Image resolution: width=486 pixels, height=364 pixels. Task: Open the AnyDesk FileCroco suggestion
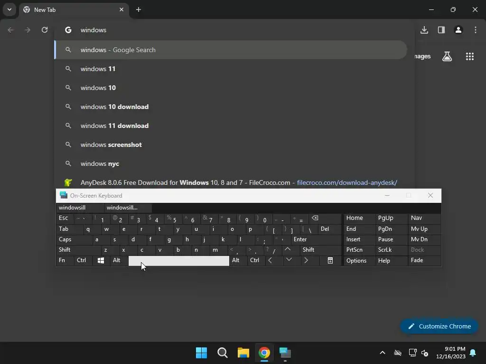tap(231, 182)
